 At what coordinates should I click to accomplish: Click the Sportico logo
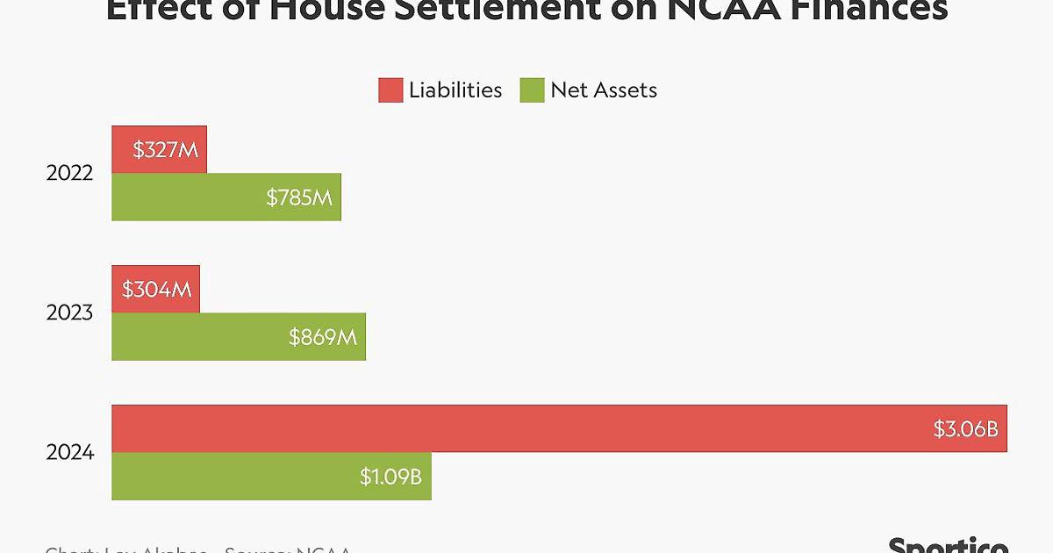click(948, 545)
